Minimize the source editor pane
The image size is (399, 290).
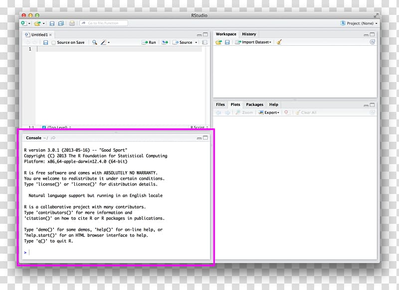[199, 35]
